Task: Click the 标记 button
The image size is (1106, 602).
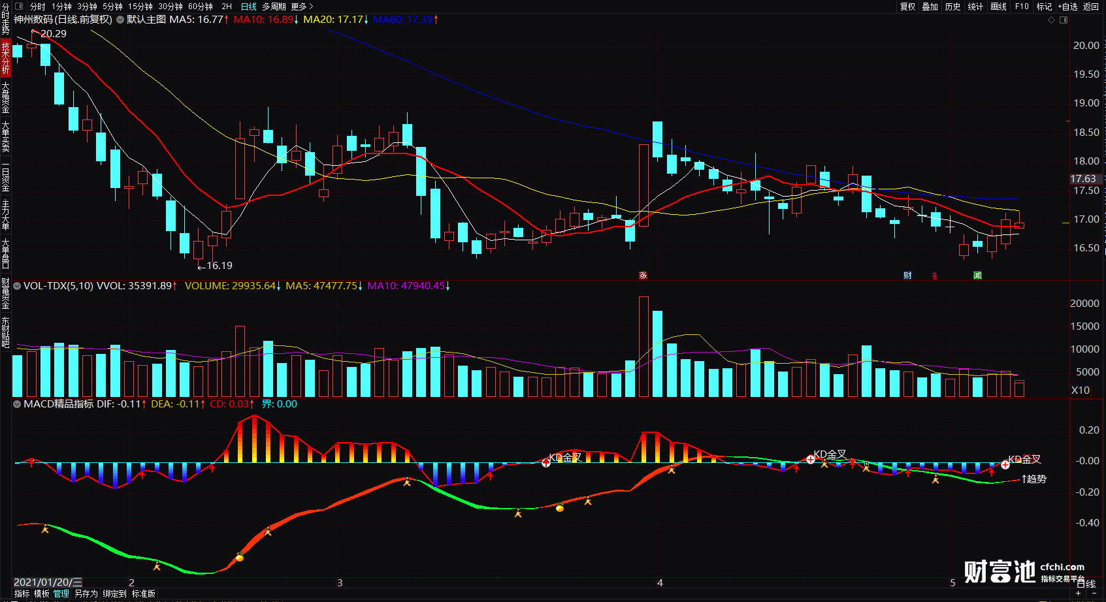Action: point(1044,7)
